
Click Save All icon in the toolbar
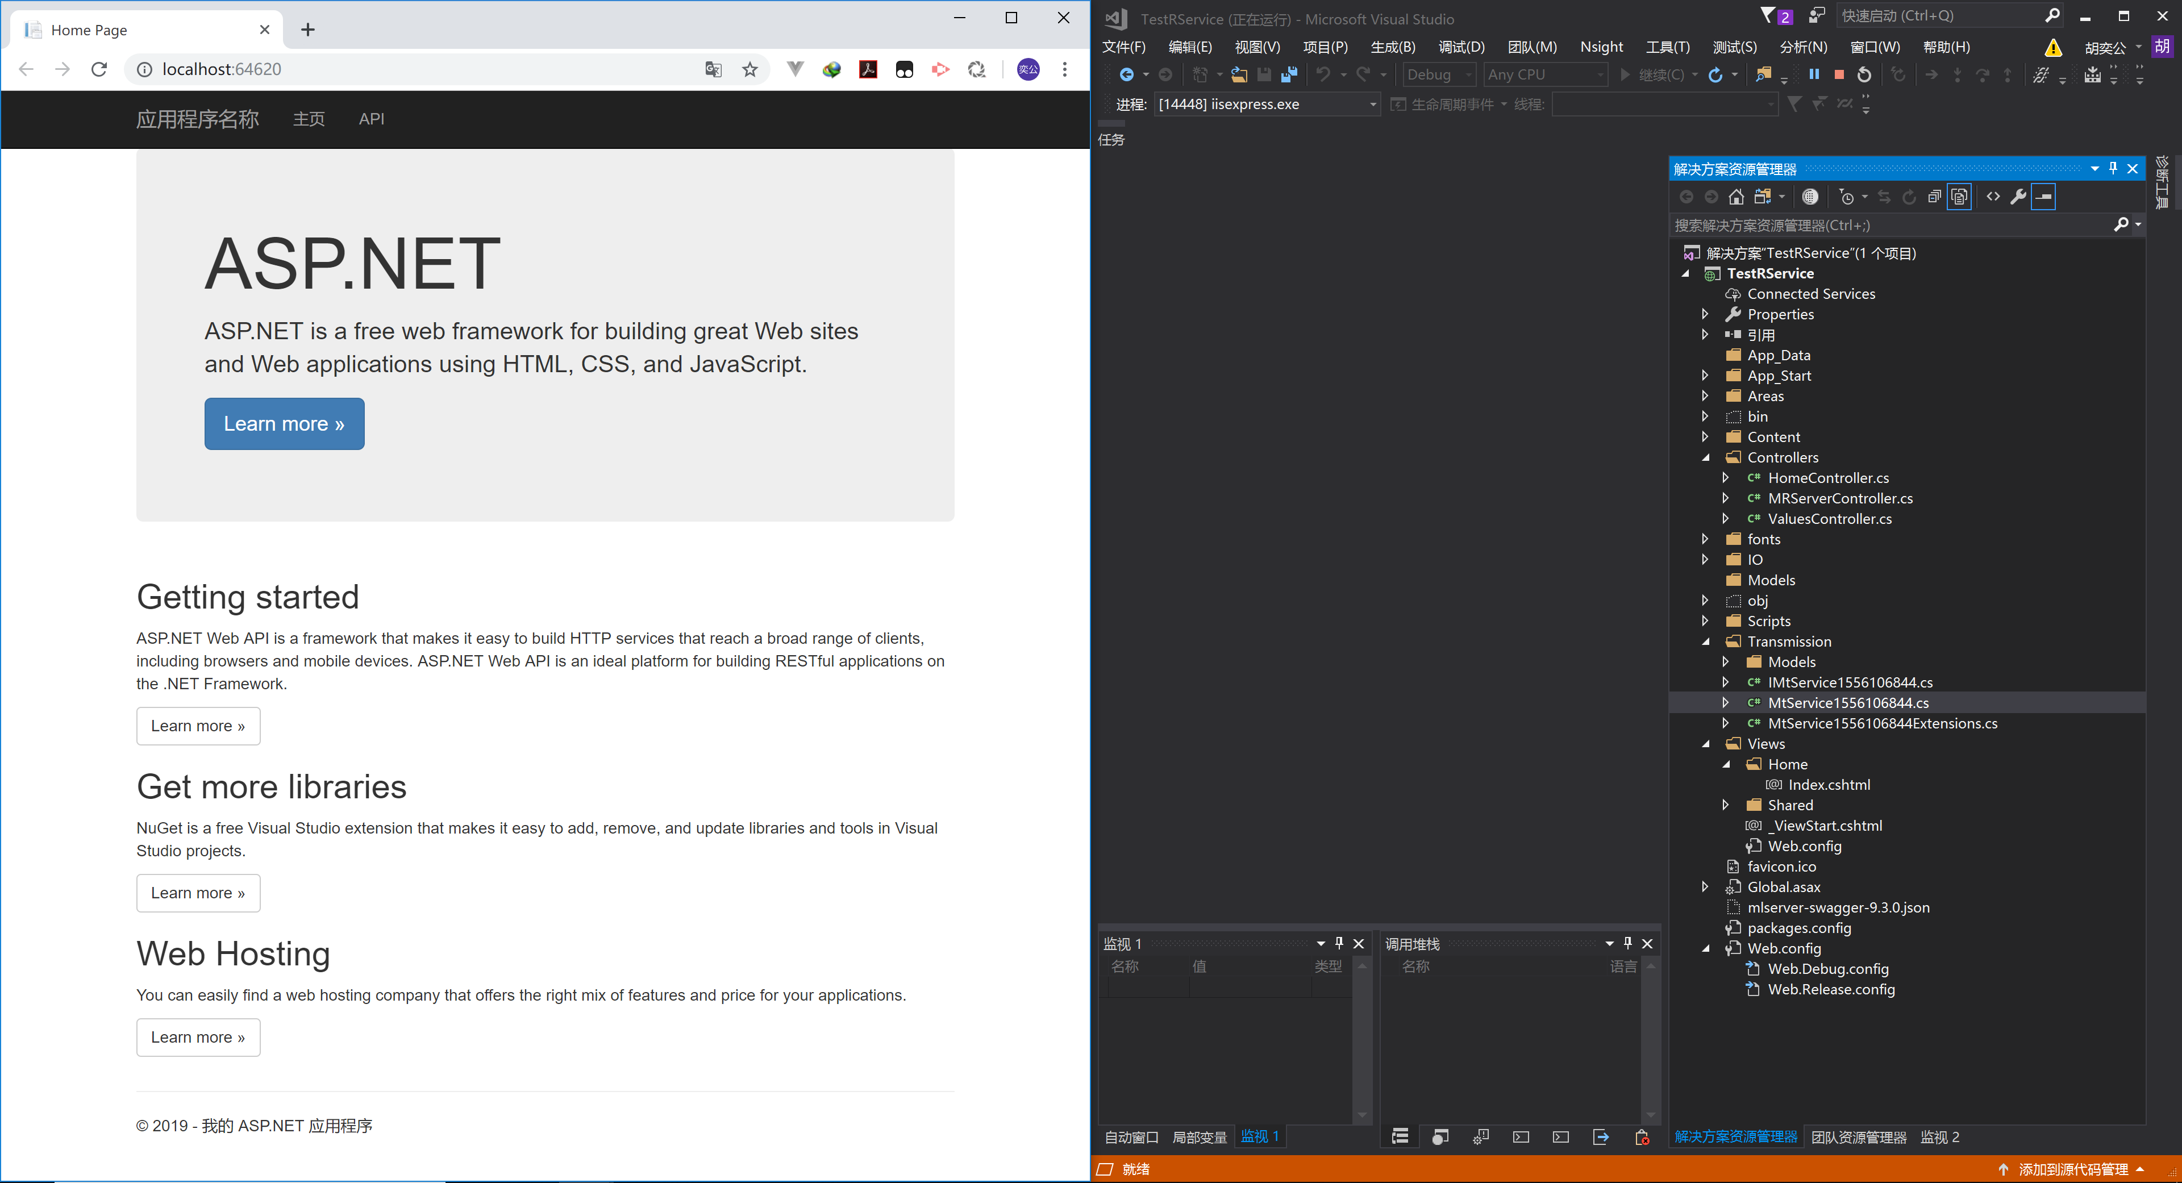coord(1290,74)
